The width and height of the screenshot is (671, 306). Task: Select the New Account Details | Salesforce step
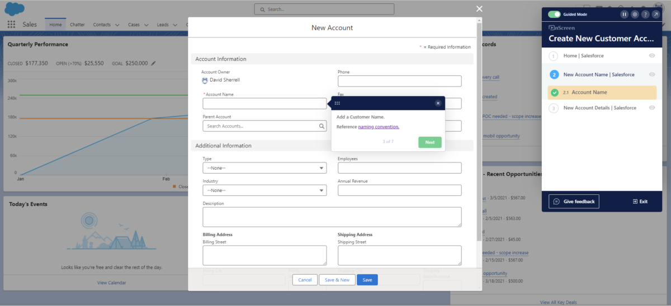(x=600, y=108)
